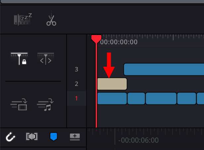
Task: Select the highlighted track 1 header
Action: (x=76, y=98)
